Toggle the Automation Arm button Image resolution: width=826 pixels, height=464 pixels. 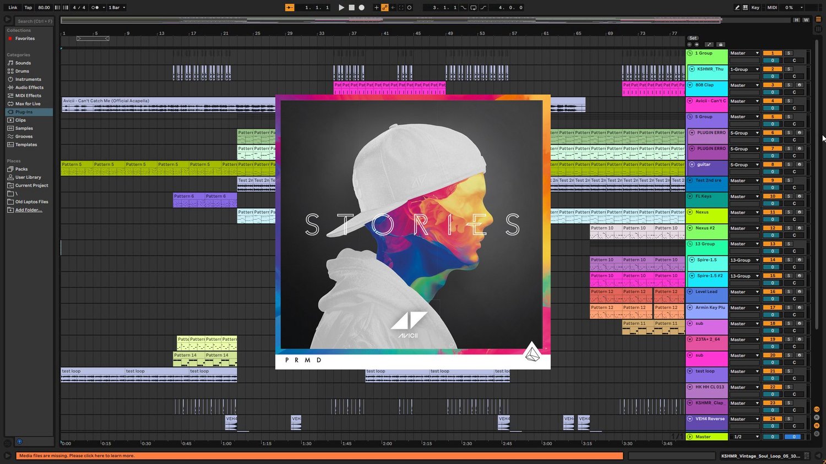(384, 8)
